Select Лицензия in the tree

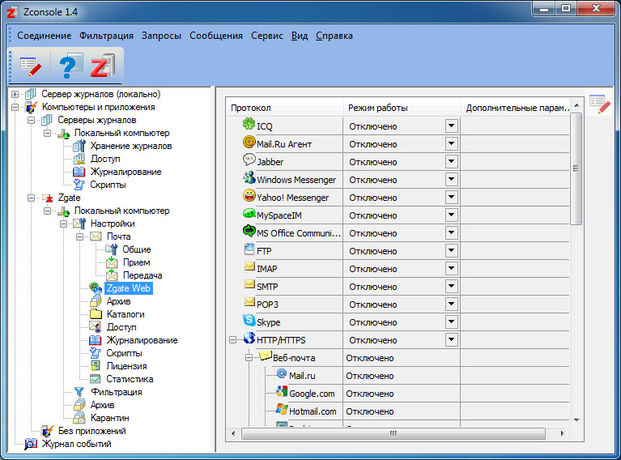[x=126, y=366]
